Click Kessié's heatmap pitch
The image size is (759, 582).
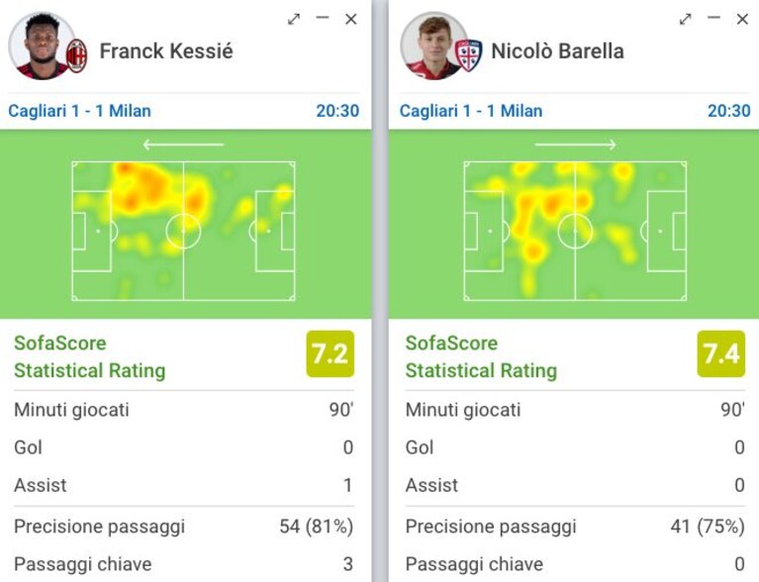[x=183, y=231]
